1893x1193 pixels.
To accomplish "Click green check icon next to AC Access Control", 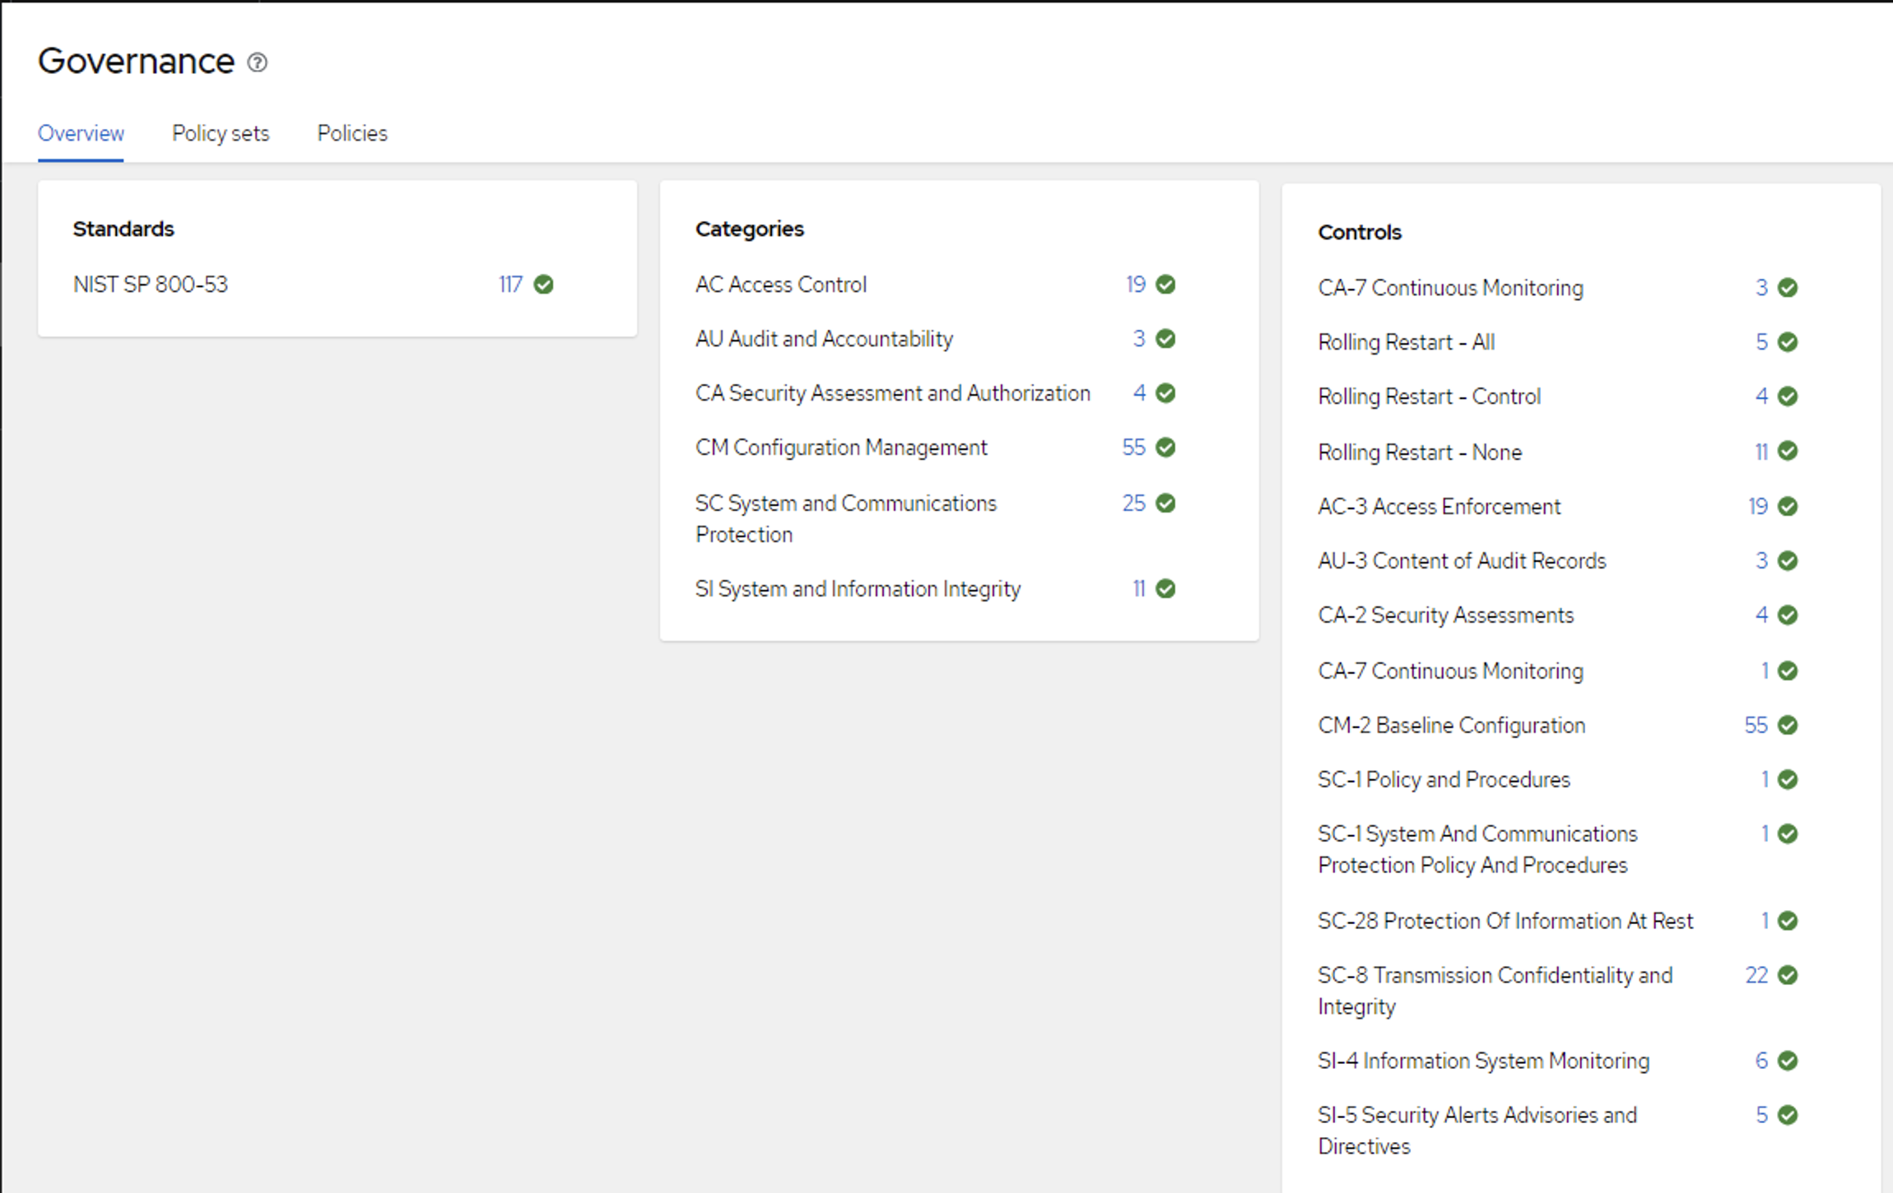I will tap(1165, 285).
